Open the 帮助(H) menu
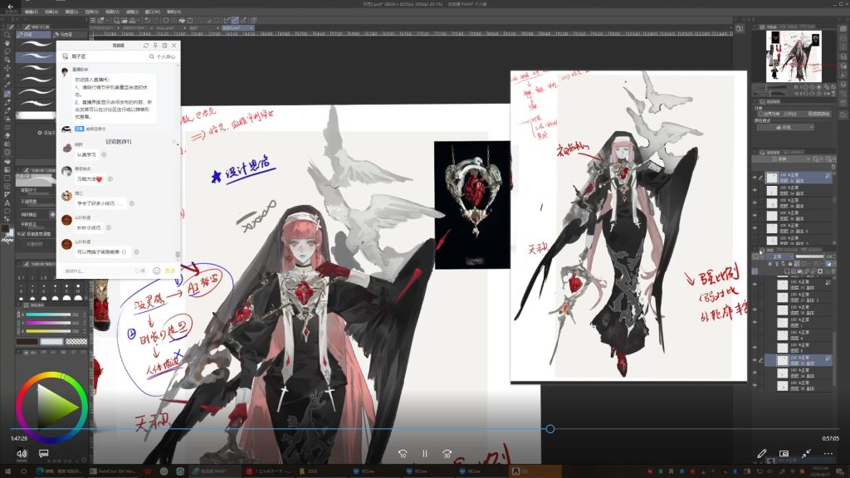 coord(173,12)
